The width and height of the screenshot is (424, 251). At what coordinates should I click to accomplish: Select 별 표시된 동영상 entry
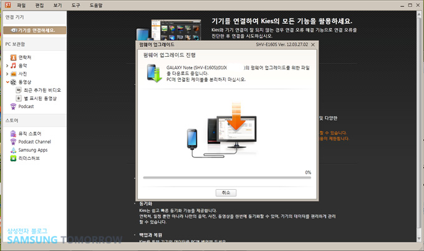pos(40,98)
